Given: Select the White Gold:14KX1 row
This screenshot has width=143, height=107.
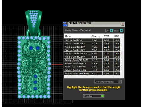Looking at the screenshot, I should pyautogui.click(x=92, y=70).
